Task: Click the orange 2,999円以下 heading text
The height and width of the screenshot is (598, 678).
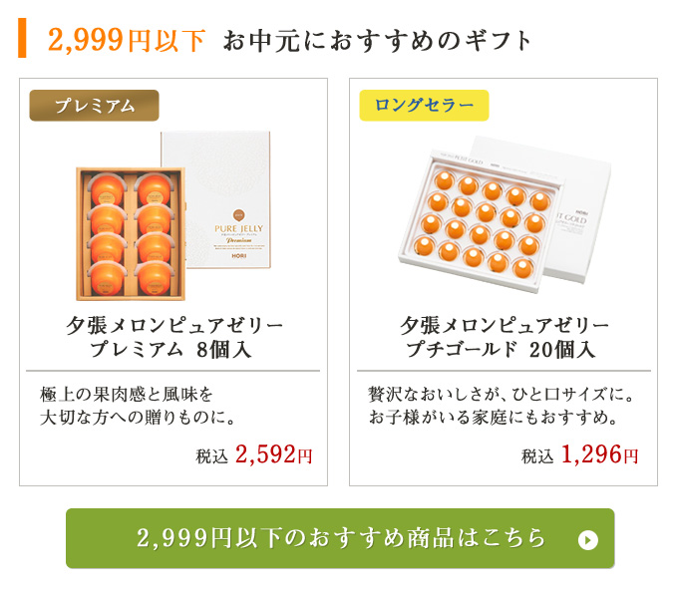Action: pos(126,40)
